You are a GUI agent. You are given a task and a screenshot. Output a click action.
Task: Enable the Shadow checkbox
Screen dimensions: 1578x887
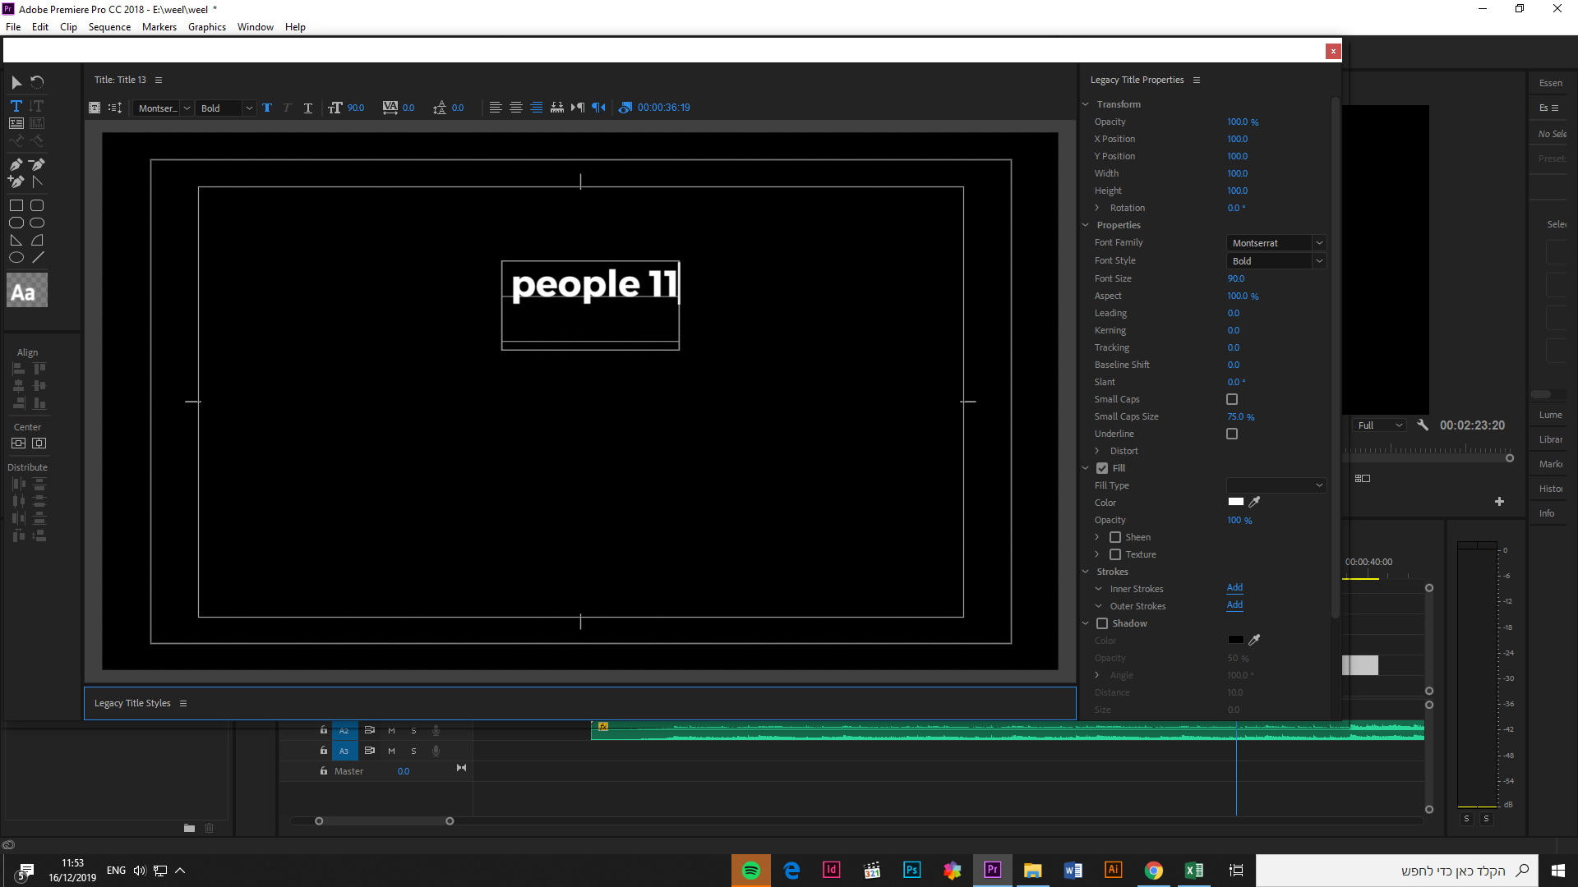point(1102,623)
